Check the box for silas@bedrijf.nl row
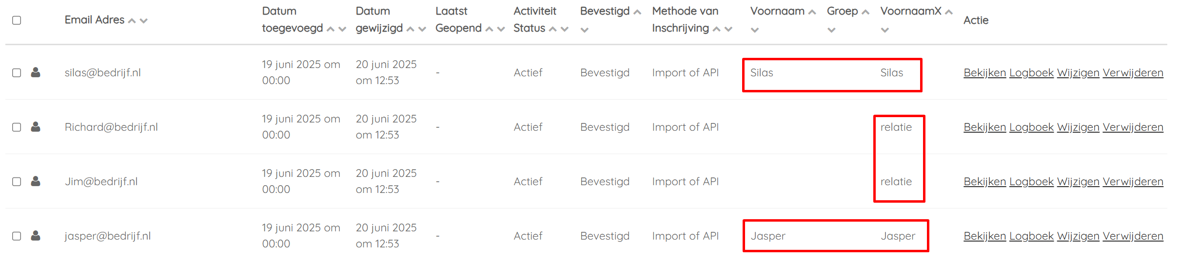 point(17,73)
